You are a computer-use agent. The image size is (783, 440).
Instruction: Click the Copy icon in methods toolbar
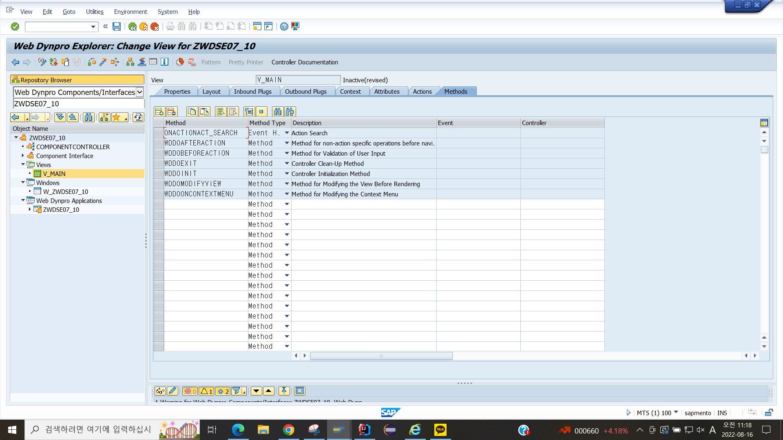(192, 112)
